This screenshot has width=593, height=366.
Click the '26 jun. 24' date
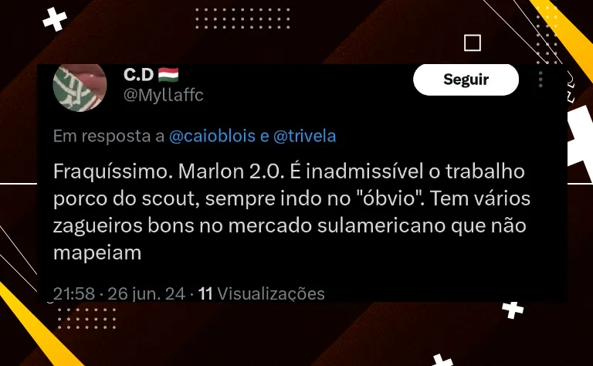click(147, 293)
